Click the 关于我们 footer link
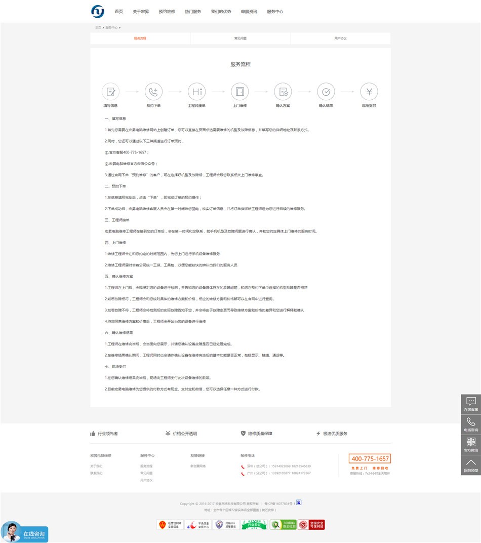Image resolution: width=481 pixels, height=543 pixels. [96, 466]
